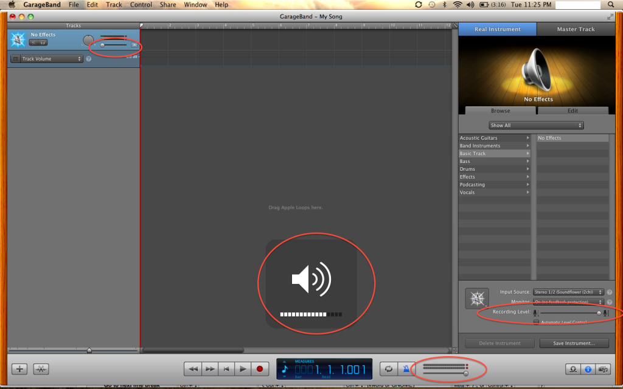
Task: Fast forward the song
Action: click(209, 369)
